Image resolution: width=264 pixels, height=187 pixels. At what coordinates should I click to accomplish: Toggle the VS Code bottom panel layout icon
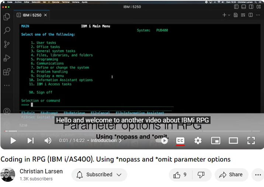243,7
